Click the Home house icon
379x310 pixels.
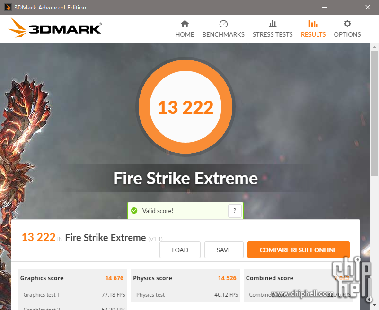tap(185, 24)
